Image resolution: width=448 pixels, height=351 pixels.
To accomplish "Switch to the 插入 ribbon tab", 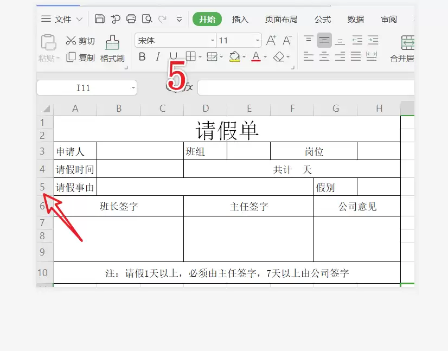I will 240,19.
